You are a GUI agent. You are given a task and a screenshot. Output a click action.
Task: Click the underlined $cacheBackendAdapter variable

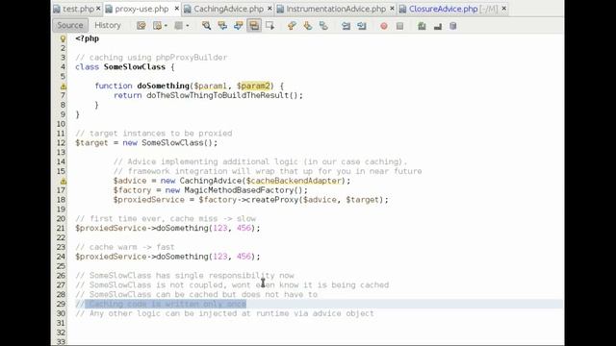pyautogui.click(x=293, y=181)
